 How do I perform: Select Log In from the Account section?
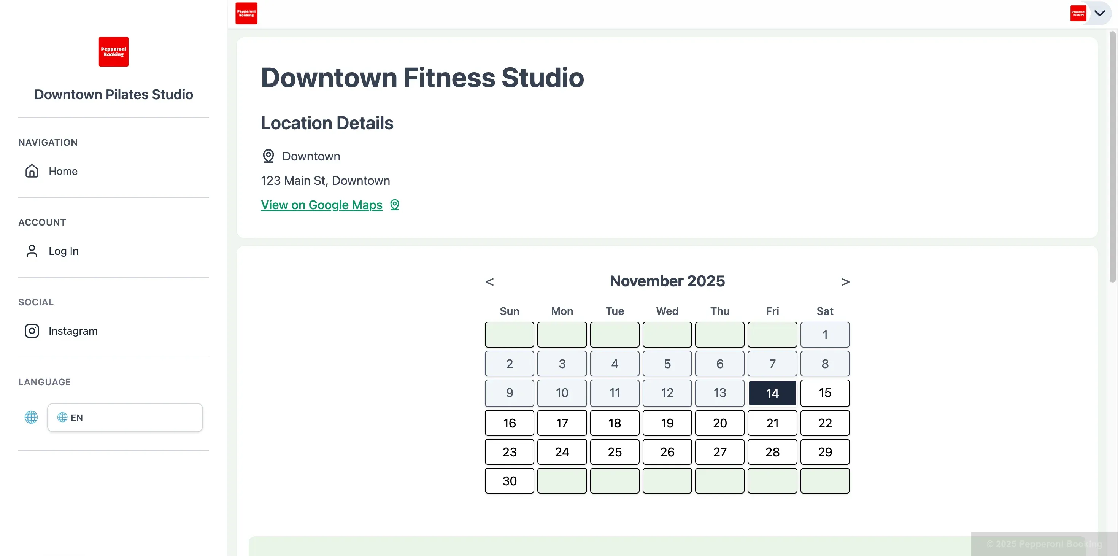64,251
